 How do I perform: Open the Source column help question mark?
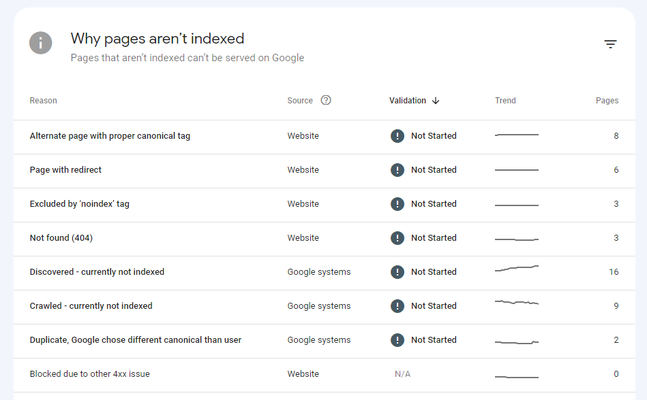point(325,100)
